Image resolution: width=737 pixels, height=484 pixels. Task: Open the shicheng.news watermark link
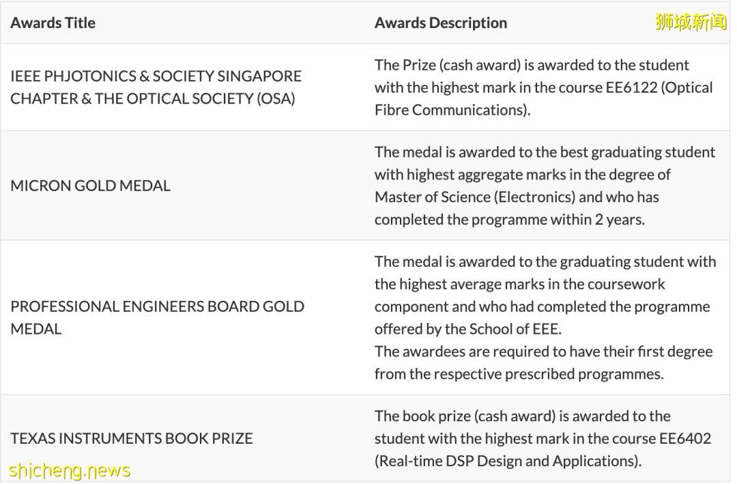pyautogui.click(x=69, y=470)
